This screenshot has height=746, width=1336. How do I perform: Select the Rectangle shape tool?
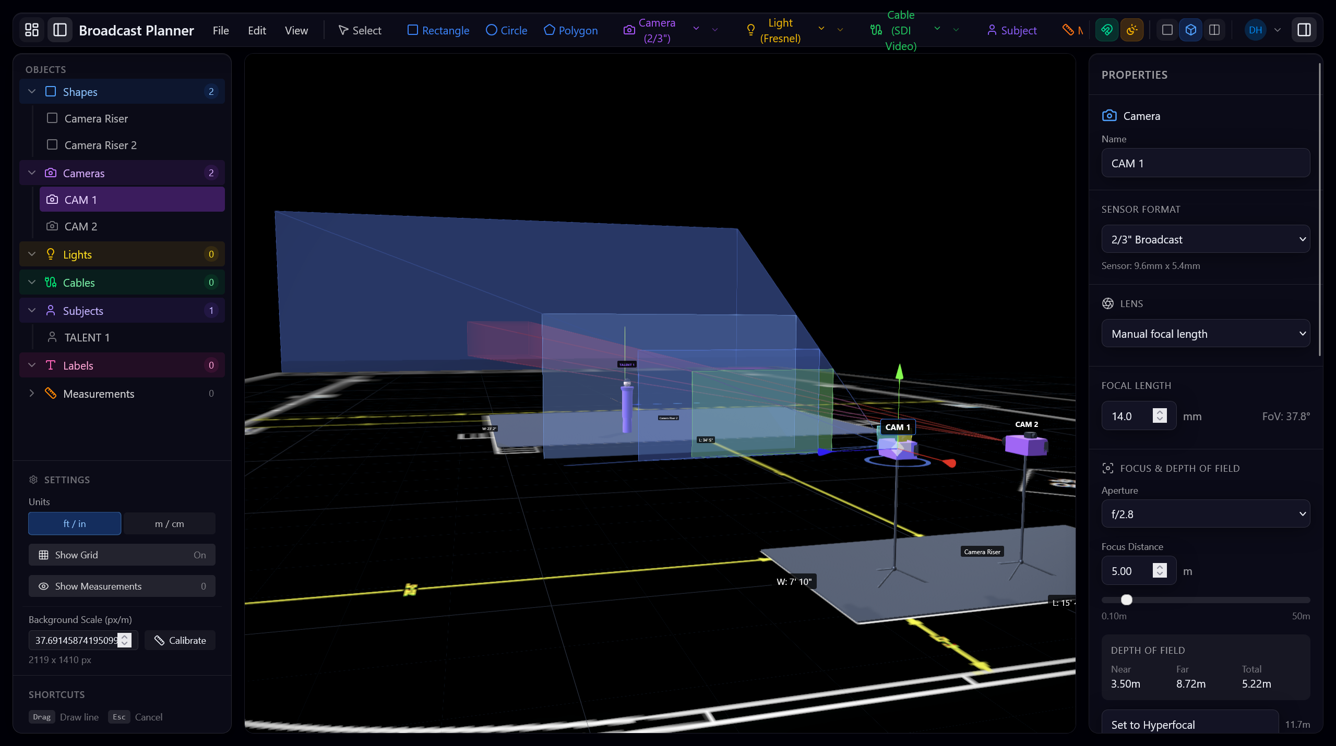coord(437,30)
